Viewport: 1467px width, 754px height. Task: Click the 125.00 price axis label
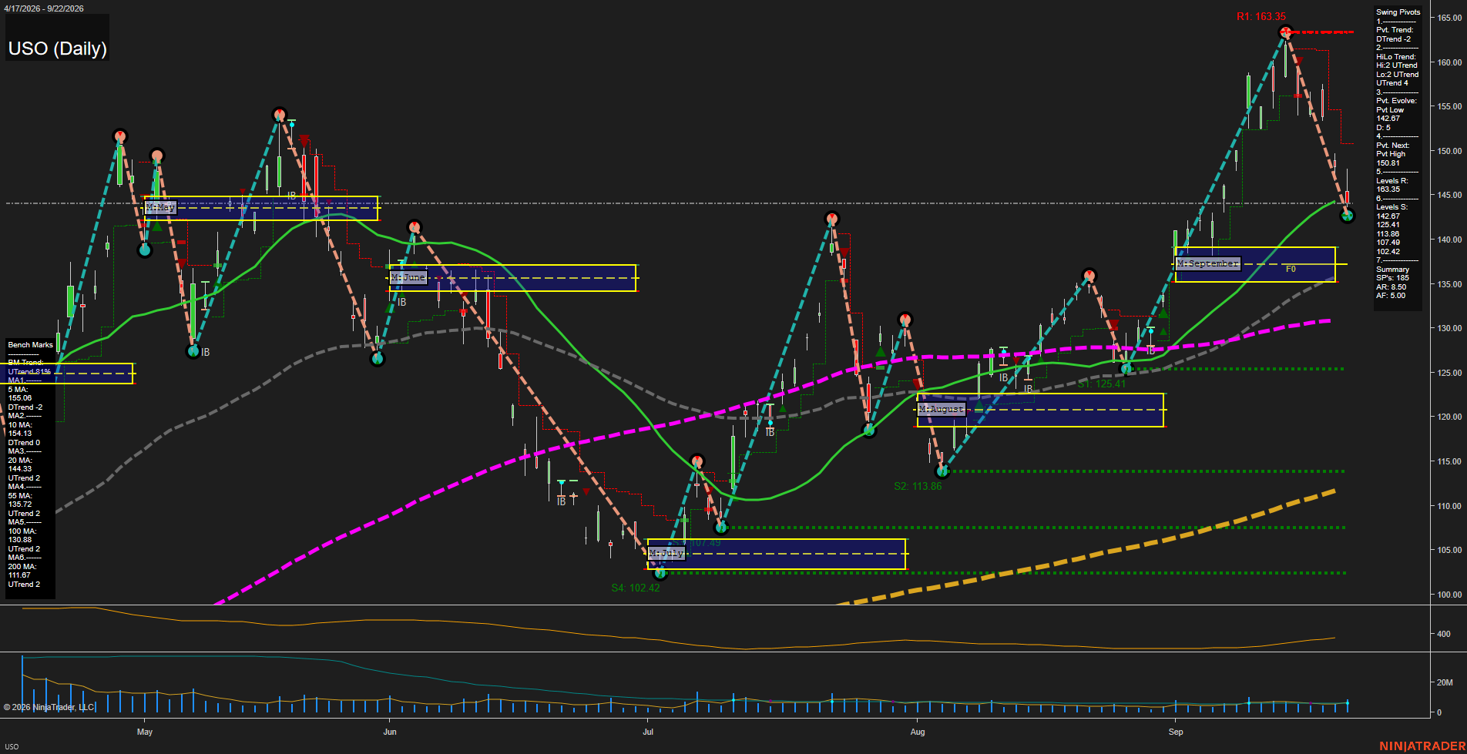click(x=1449, y=373)
